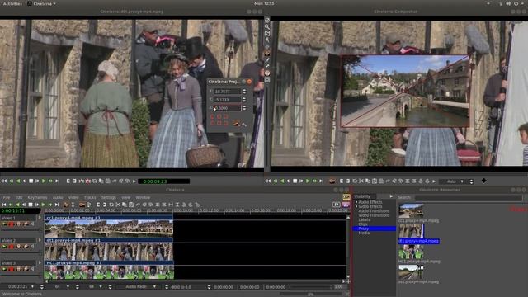The image size is (528, 297).
Task: Select the mask edit tool in Compositor
Action: 267,34
